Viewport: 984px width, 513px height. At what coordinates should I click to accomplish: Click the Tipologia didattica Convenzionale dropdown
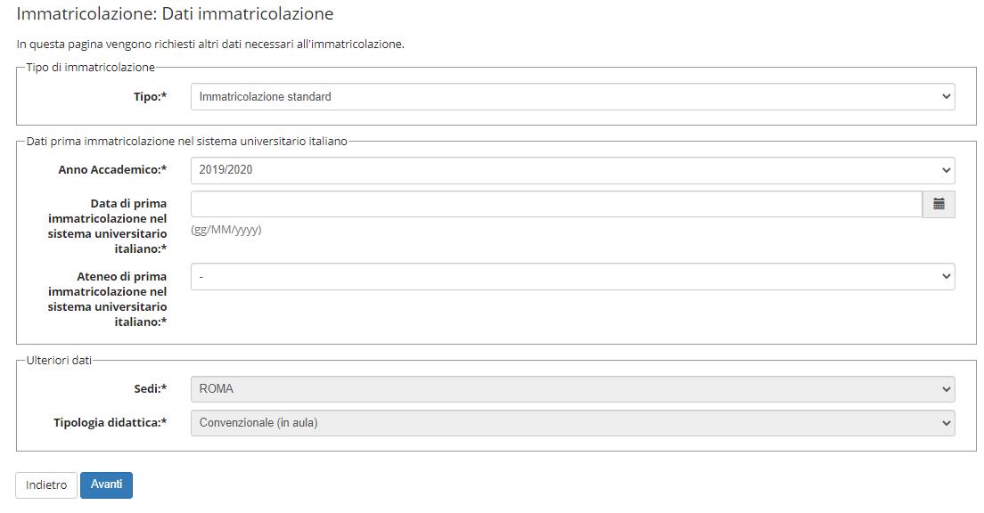572,423
